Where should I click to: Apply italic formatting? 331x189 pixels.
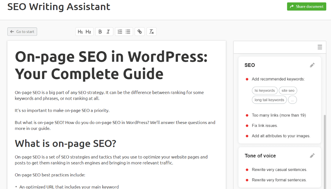pyautogui.click(x=108, y=31)
